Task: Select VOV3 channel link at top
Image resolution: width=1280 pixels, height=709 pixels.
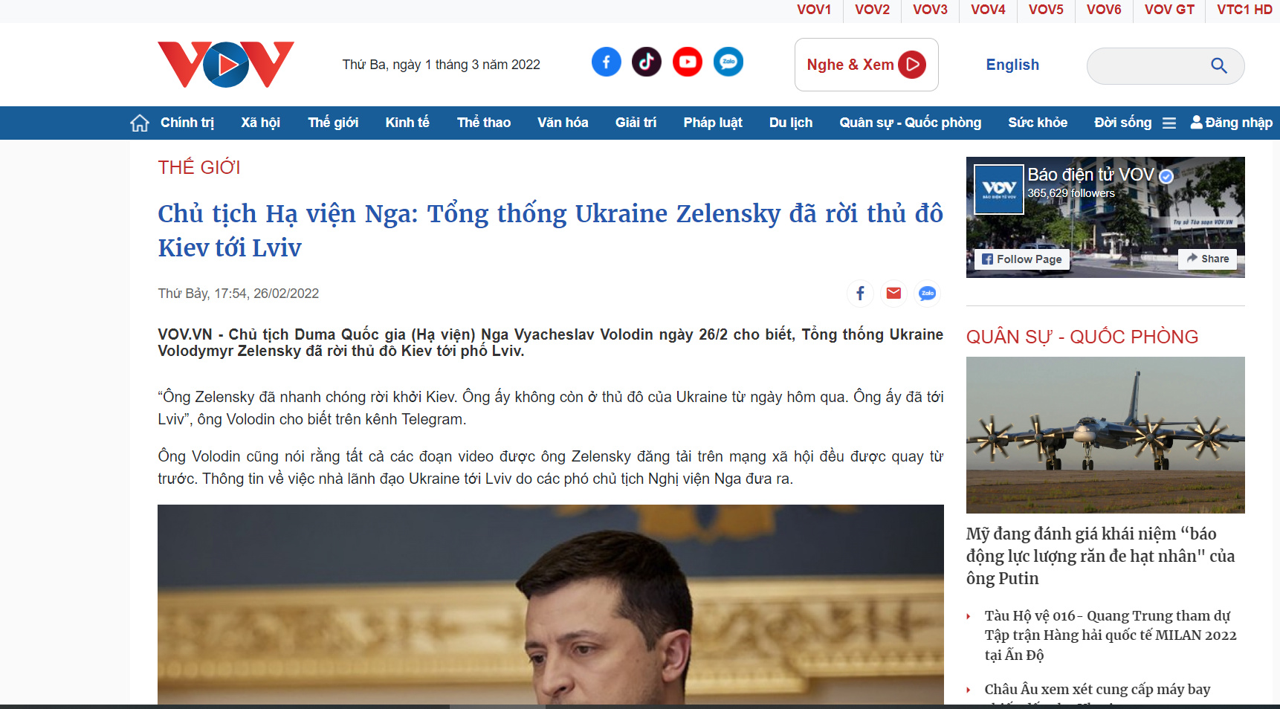Action: tap(930, 10)
